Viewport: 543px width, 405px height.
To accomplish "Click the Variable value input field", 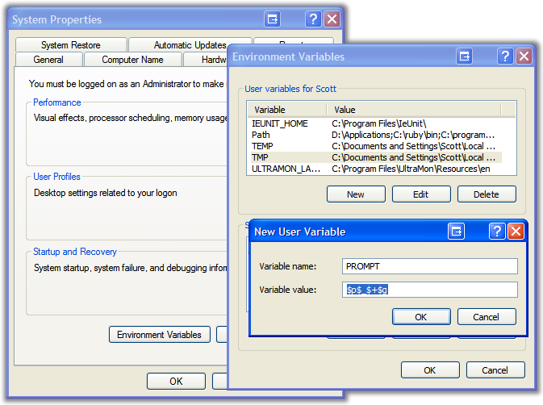I will tap(430, 290).
